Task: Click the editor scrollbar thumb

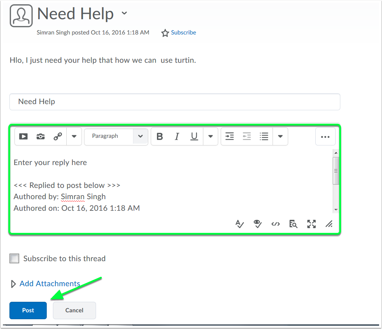Action: [336, 171]
